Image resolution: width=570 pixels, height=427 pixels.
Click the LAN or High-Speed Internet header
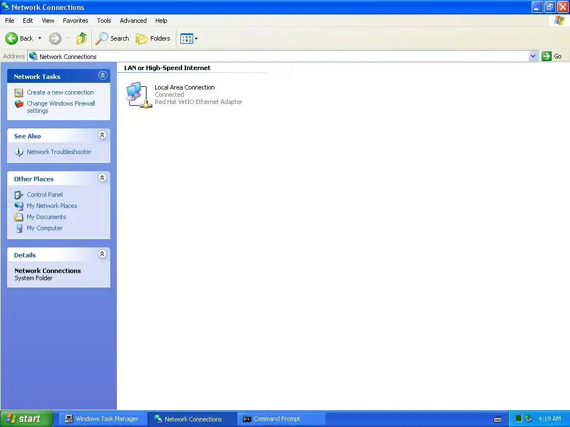(167, 68)
